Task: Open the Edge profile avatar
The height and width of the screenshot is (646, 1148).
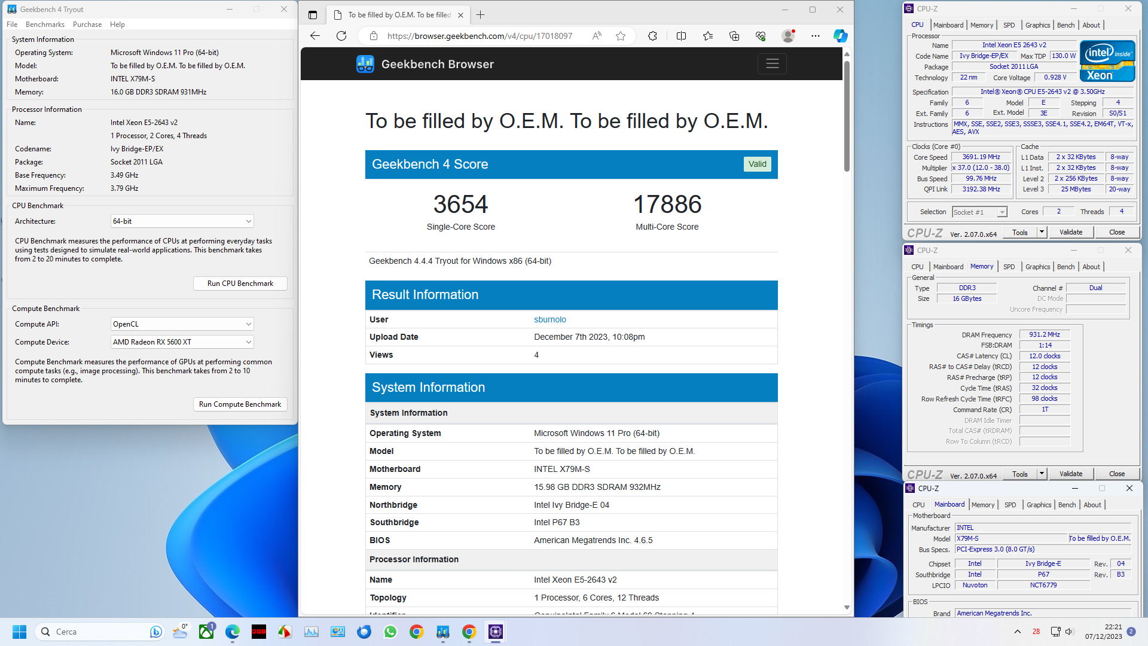Action: click(x=788, y=36)
